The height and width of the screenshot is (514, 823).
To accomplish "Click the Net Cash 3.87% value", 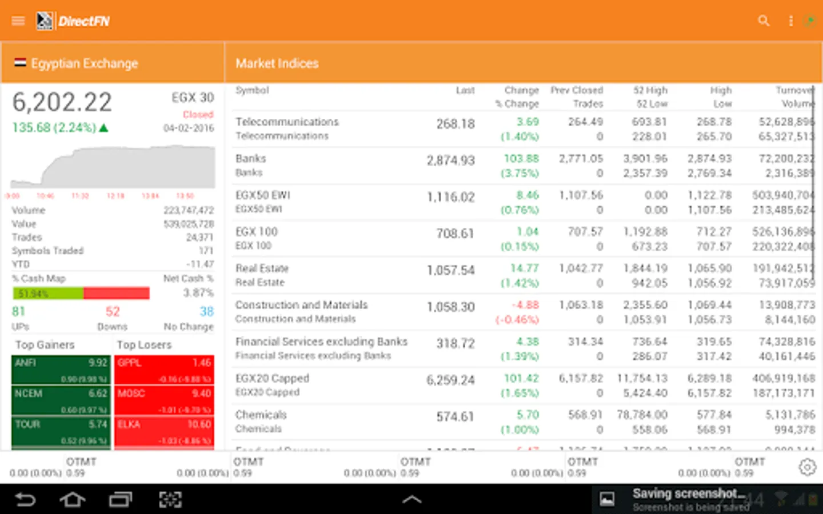I will tap(198, 292).
